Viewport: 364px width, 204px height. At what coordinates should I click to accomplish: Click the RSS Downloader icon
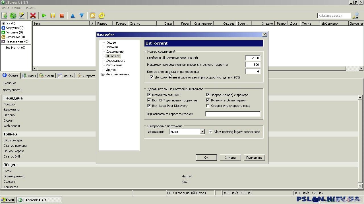(92, 16)
